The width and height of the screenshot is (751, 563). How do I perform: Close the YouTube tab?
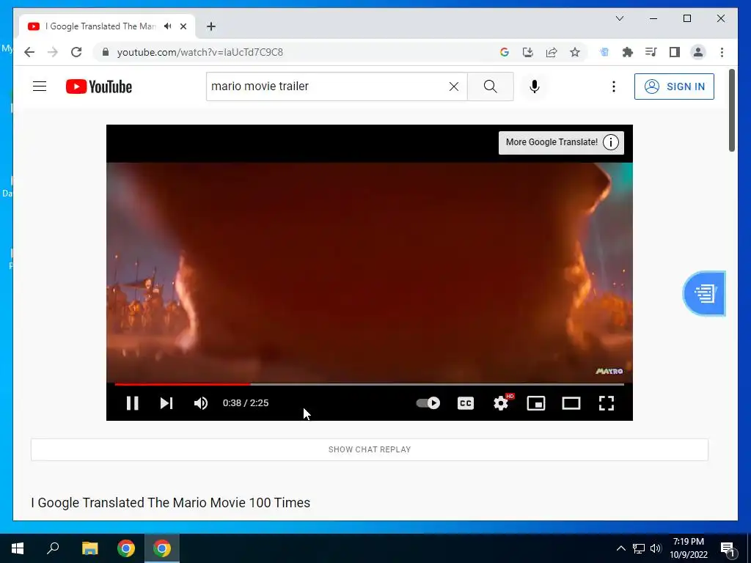[x=183, y=26]
